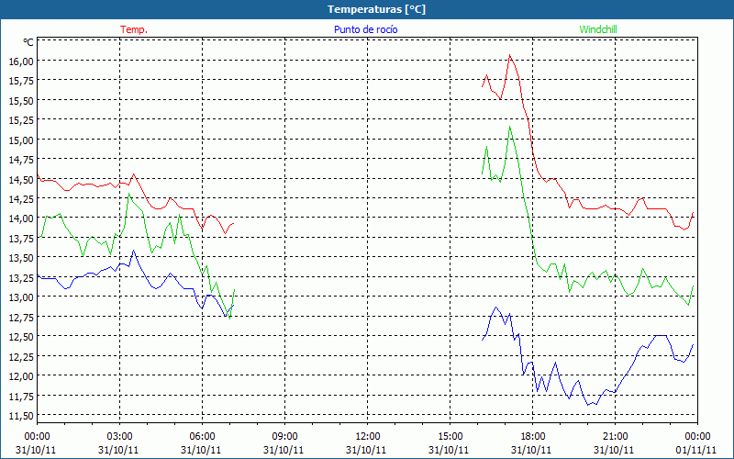Click the 18:00 time axis label
This screenshot has height=459, width=734.
click(x=533, y=436)
